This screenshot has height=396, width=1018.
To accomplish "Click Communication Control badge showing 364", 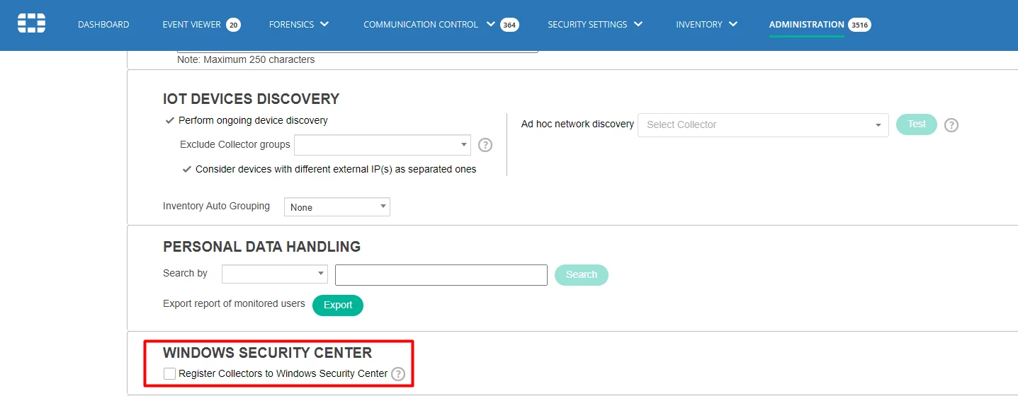I will point(509,25).
